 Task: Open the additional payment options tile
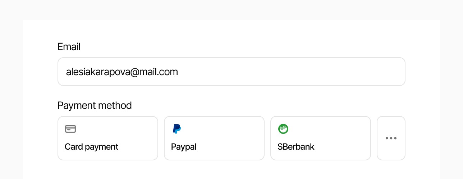[x=391, y=138]
